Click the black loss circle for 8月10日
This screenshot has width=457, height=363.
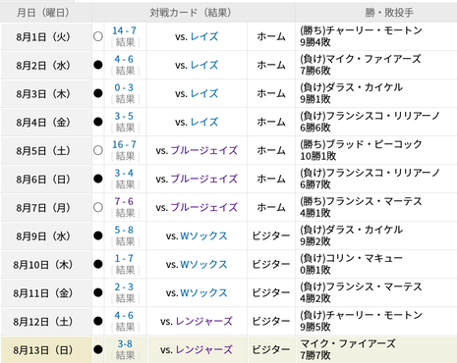tap(98, 264)
